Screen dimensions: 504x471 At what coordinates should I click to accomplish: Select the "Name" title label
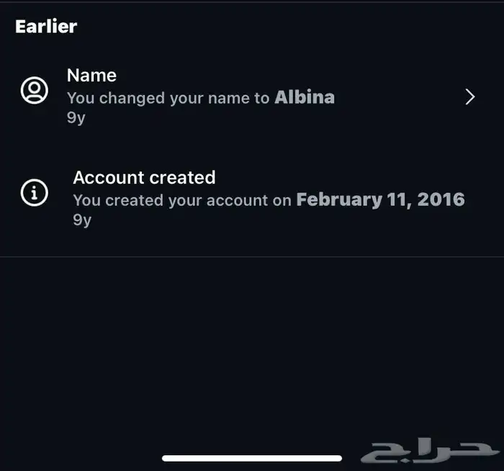(91, 76)
